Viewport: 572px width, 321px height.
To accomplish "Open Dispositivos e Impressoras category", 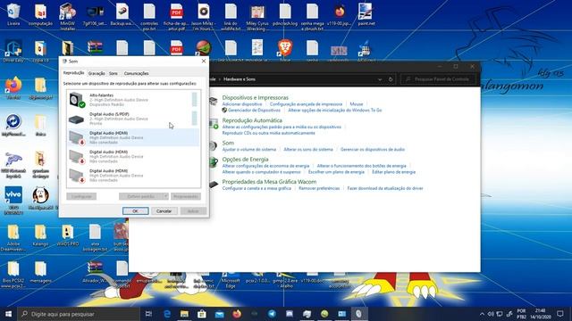I will pos(255,97).
